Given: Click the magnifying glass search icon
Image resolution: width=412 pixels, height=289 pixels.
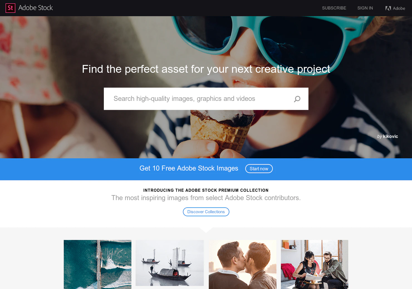Looking at the screenshot, I should click(x=297, y=99).
